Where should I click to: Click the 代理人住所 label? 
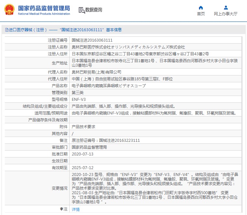click(58, 79)
